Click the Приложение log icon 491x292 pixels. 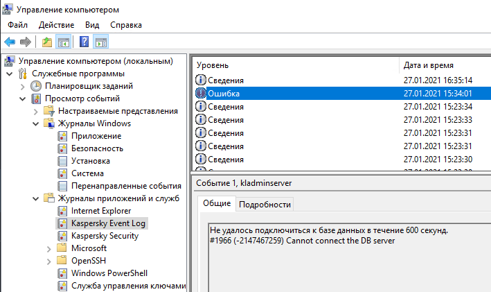pos(62,136)
